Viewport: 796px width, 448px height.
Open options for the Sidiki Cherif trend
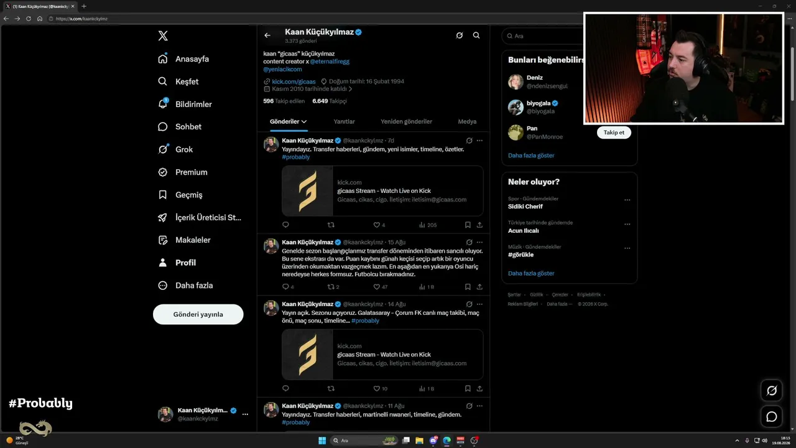[x=627, y=200]
